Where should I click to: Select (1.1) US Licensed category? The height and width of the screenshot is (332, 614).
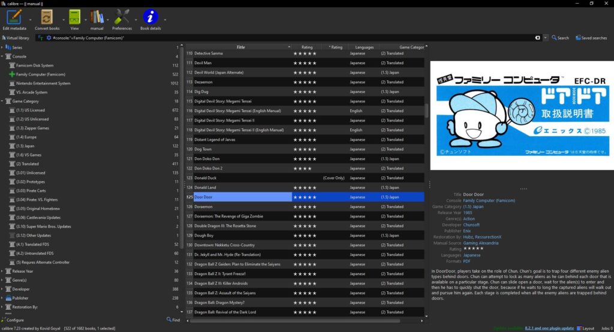[x=30, y=110]
